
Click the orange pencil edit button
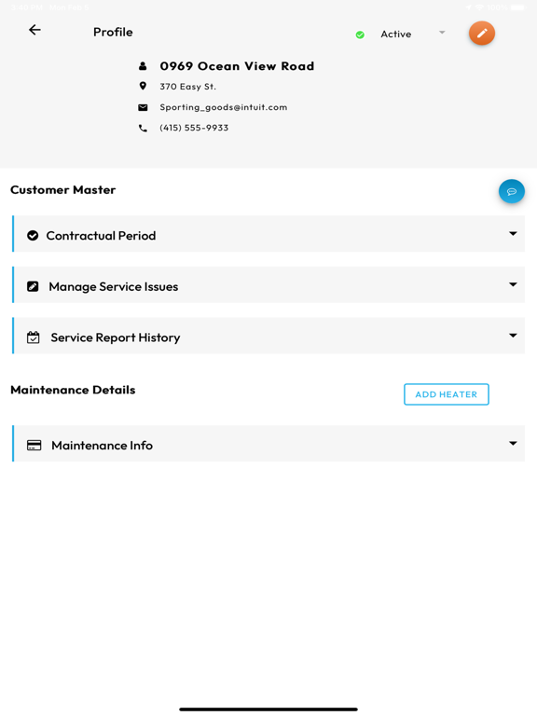[x=482, y=34]
